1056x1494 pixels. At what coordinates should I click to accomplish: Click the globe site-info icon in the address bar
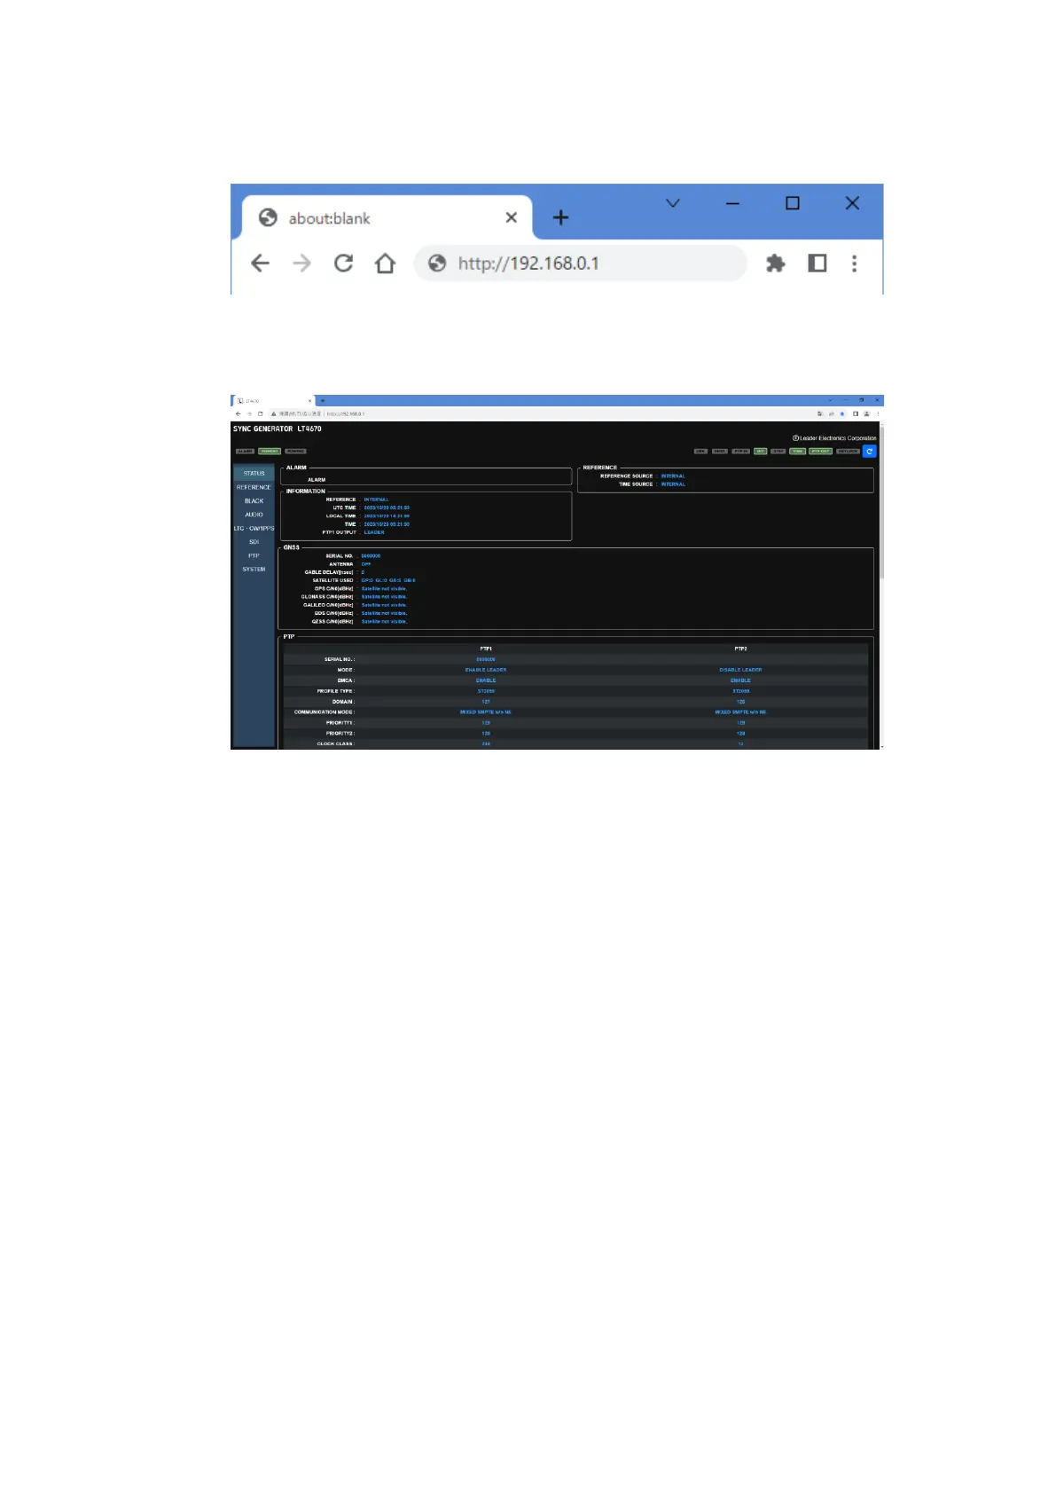point(437,263)
